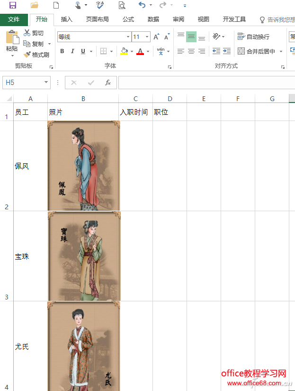Click the Undo arrow icon
The height and width of the screenshot is (391, 295).
[142, 5]
